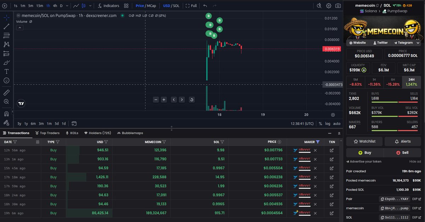425x222 pixels.
Task: Open the Fibonacci retracement tool
Action: (x=6, y=35)
